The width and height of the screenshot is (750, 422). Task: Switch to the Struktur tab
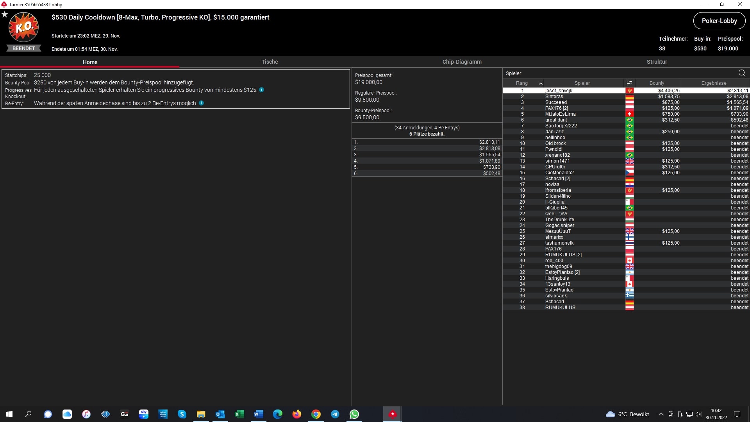(x=657, y=62)
